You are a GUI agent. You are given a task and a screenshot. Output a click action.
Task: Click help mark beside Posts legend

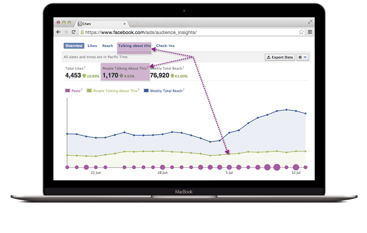pos(81,90)
